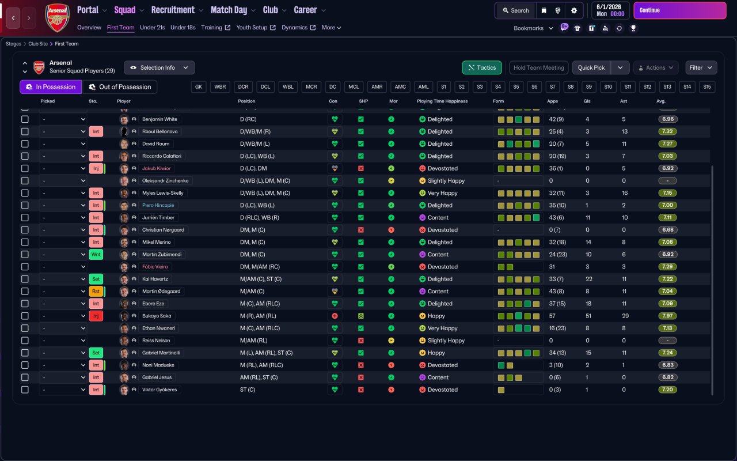The image size is (737, 461).
Task: Open Ethan Nwaneri's player name link
Action: (159, 328)
